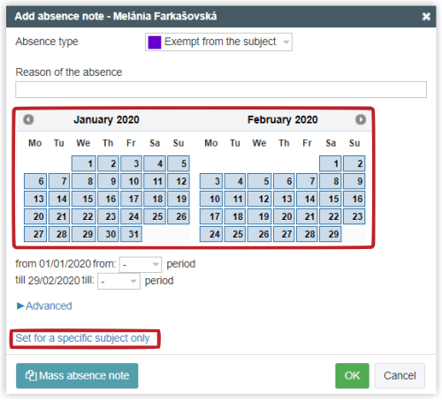Select January 1 in the calendar
The height and width of the screenshot is (400, 442).
click(x=84, y=163)
